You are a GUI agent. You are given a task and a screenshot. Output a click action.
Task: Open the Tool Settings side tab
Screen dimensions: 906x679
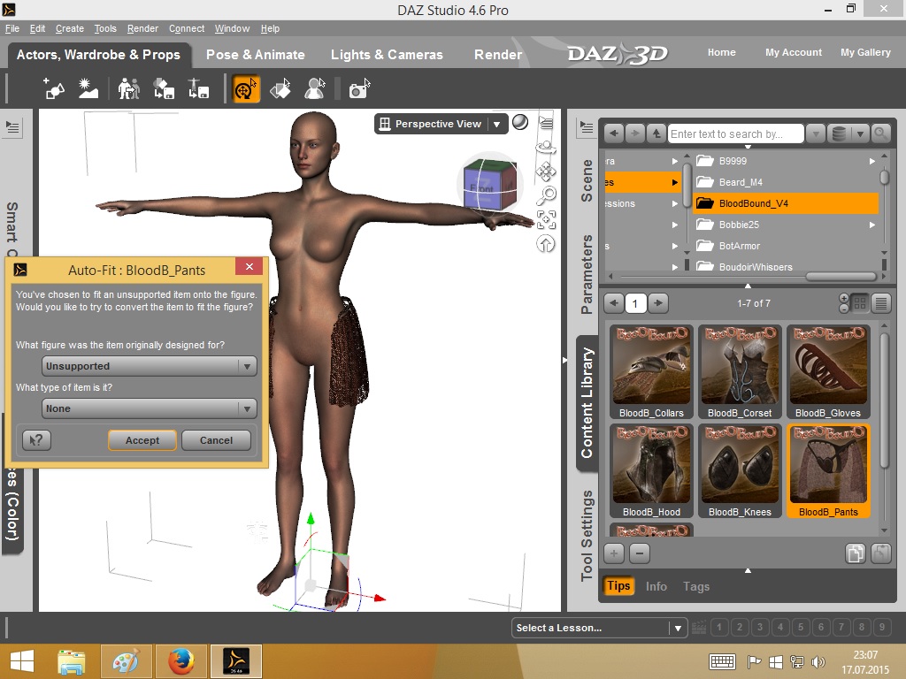pyautogui.click(x=587, y=535)
